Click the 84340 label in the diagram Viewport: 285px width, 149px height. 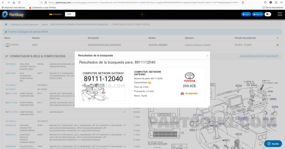coord(221,124)
